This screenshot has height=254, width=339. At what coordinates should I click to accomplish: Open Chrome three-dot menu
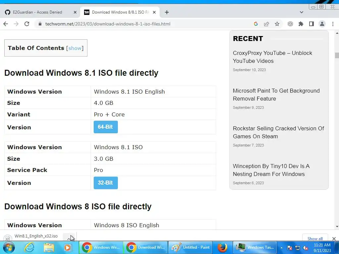click(333, 24)
